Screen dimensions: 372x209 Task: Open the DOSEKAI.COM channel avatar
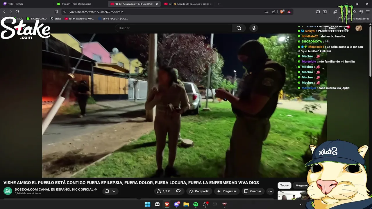(x=8, y=191)
